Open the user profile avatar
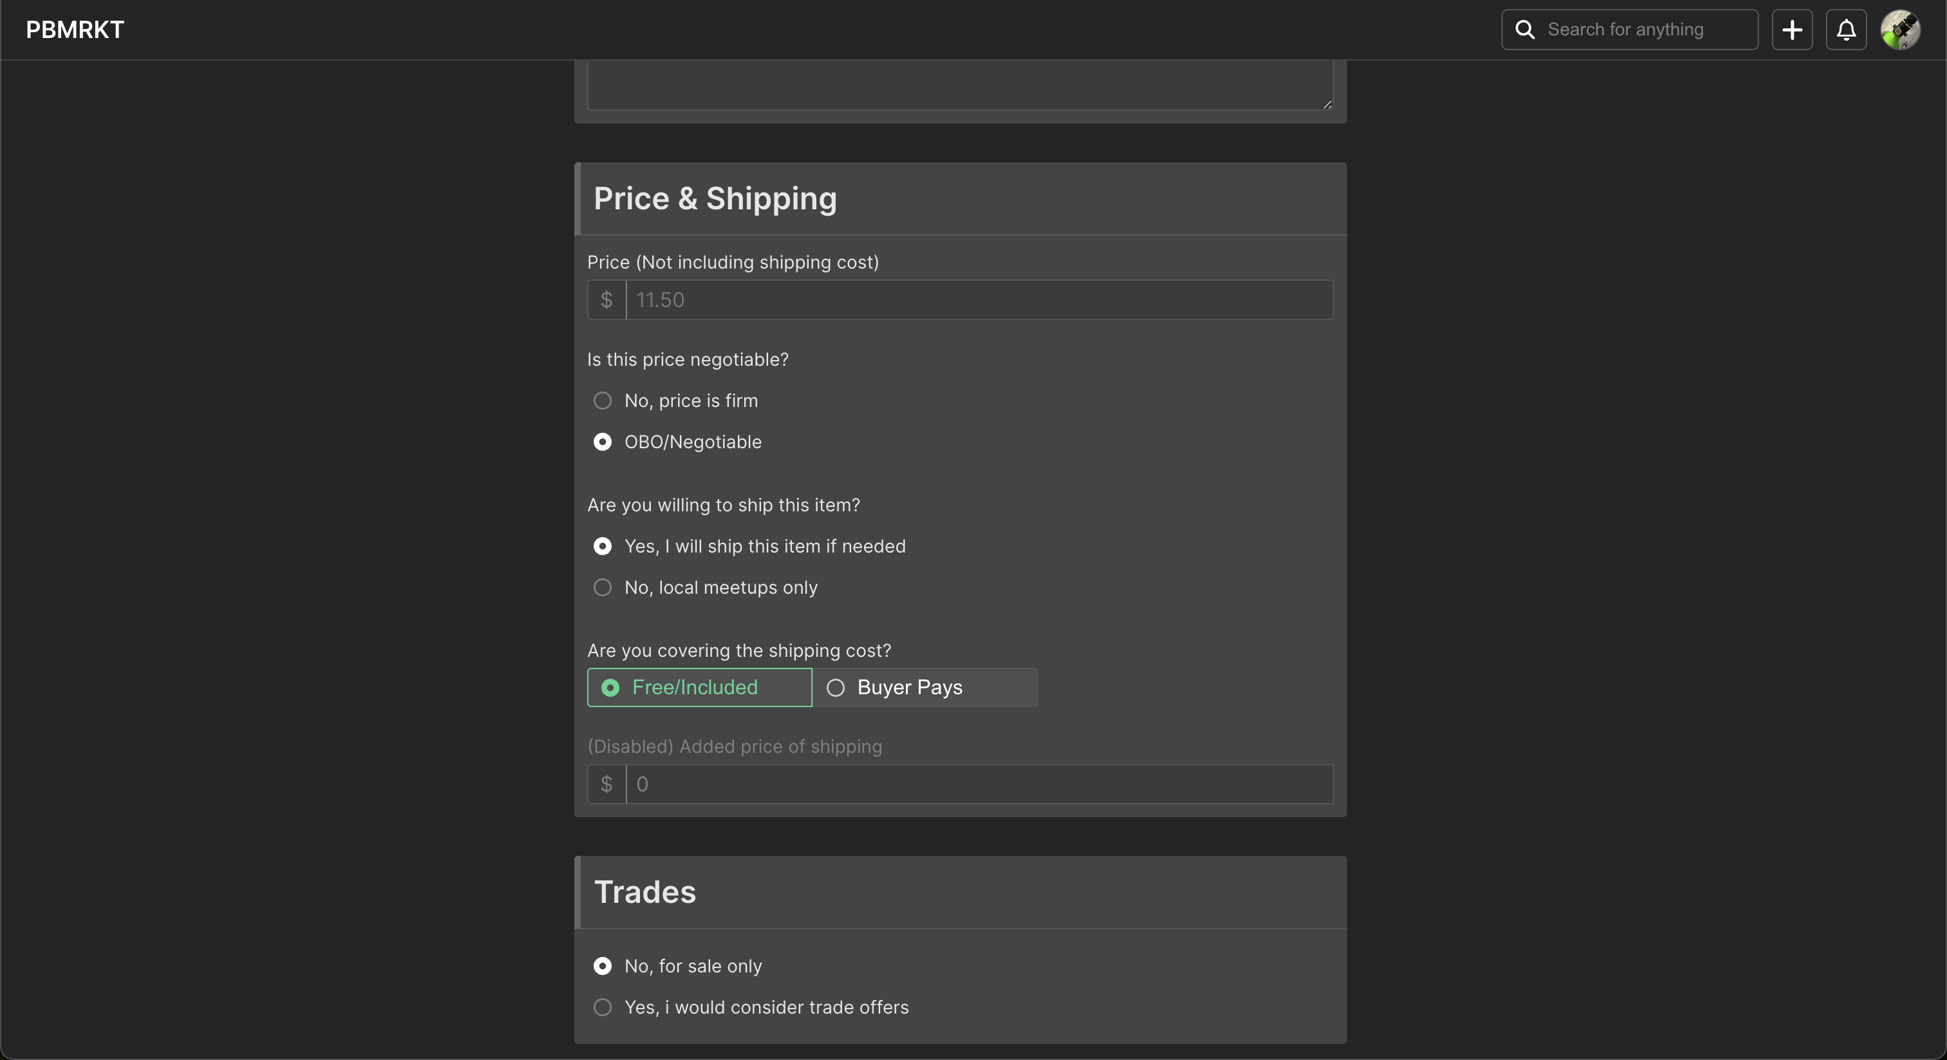The height and width of the screenshot is (1060, 1947). click(x=1900, y=30)
